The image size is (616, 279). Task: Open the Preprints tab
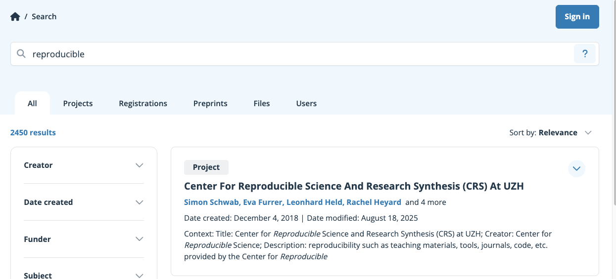coord(210,104)
